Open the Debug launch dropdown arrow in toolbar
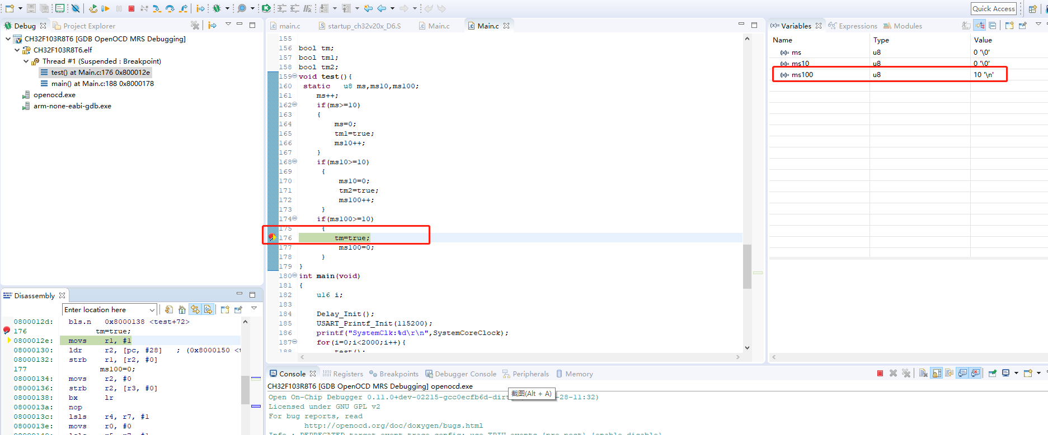 pyautogui.click(x=227, y=8)
